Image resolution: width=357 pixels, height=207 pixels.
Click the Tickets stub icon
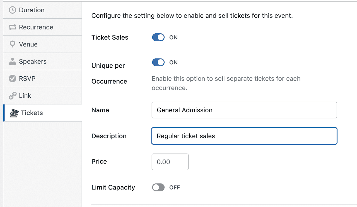[14, 113]
